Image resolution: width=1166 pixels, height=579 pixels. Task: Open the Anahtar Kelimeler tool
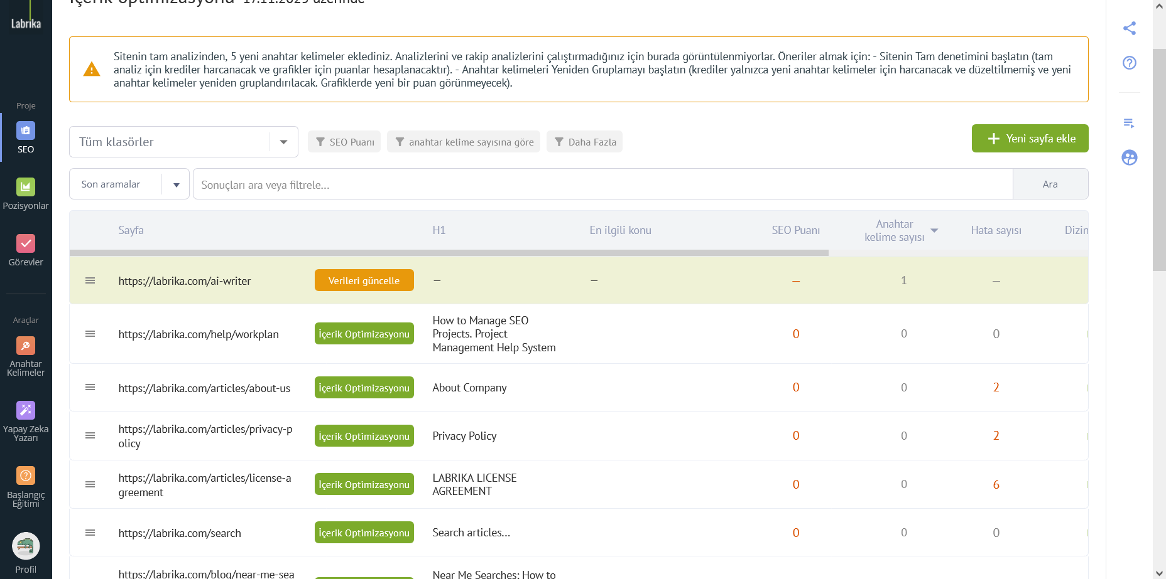coord(26,346)
